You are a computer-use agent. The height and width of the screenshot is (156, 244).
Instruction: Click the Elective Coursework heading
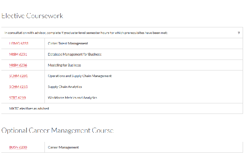(32, 16)
